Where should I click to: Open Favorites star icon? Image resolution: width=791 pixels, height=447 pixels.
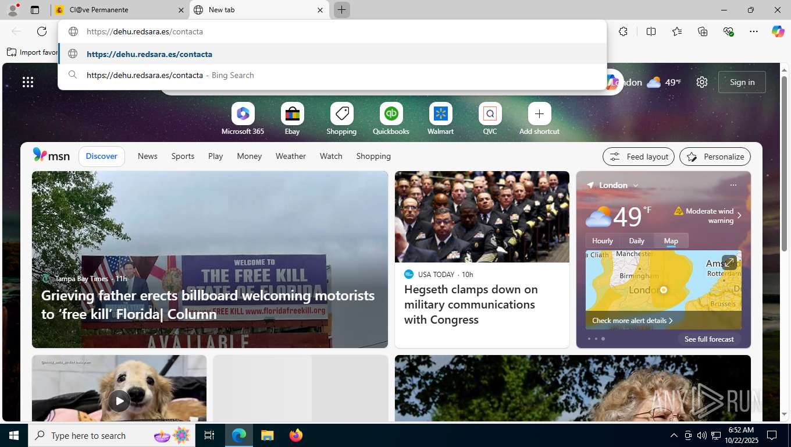(677, 31)
